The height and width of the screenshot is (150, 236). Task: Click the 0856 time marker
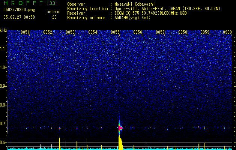[138, 32]
